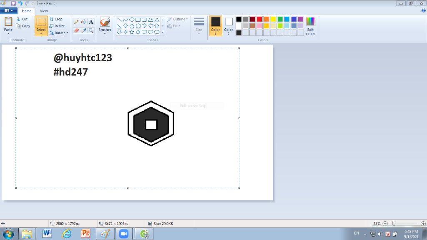Open the Select dropdown arrow
427x240 pixels.
pyautogui.click(x=41, y=33)
